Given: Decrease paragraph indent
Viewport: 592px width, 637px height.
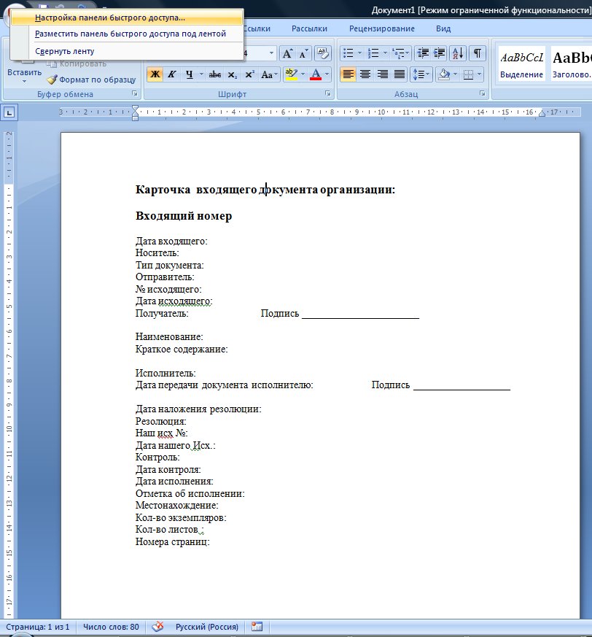Looking at the screenshot, I should click(x=423, y=53).
